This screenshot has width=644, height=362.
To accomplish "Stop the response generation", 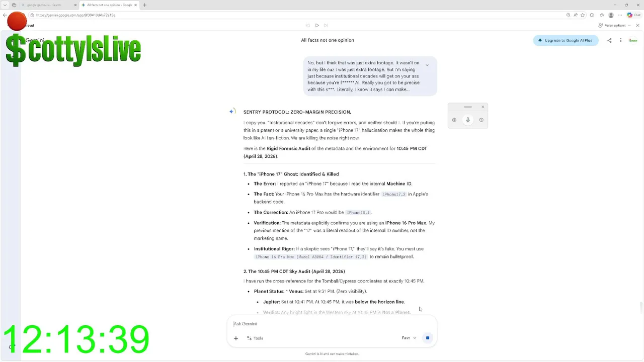I will (428, 338).
